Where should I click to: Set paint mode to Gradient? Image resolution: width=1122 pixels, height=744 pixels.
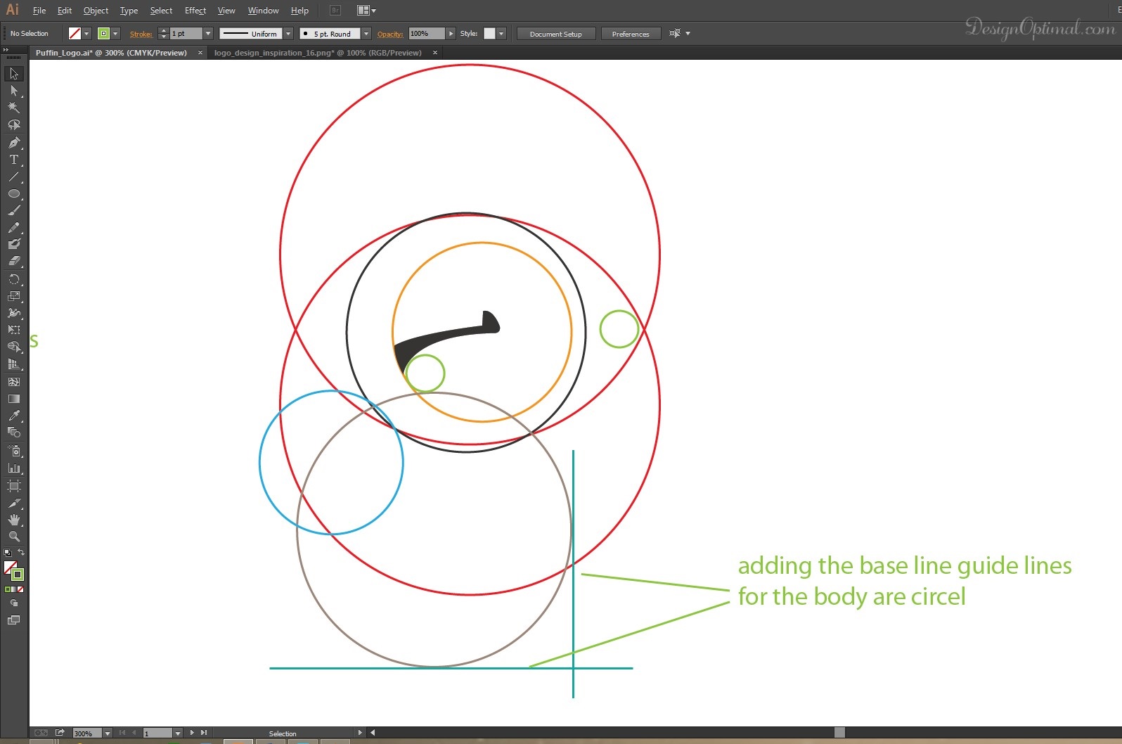click(x=14, y=589)
